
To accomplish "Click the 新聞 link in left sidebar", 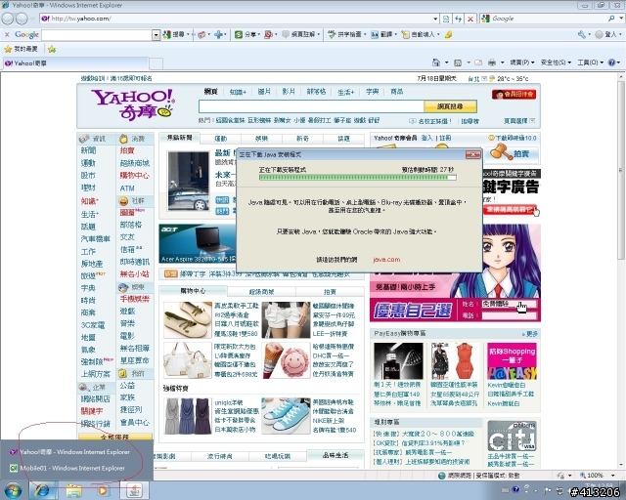I will 88,150.
